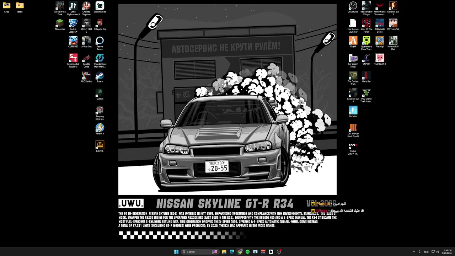The width and height of the screenshot is (455, 256).
Task: Select the Resident Evil Village icon
Action: point(366,9)
